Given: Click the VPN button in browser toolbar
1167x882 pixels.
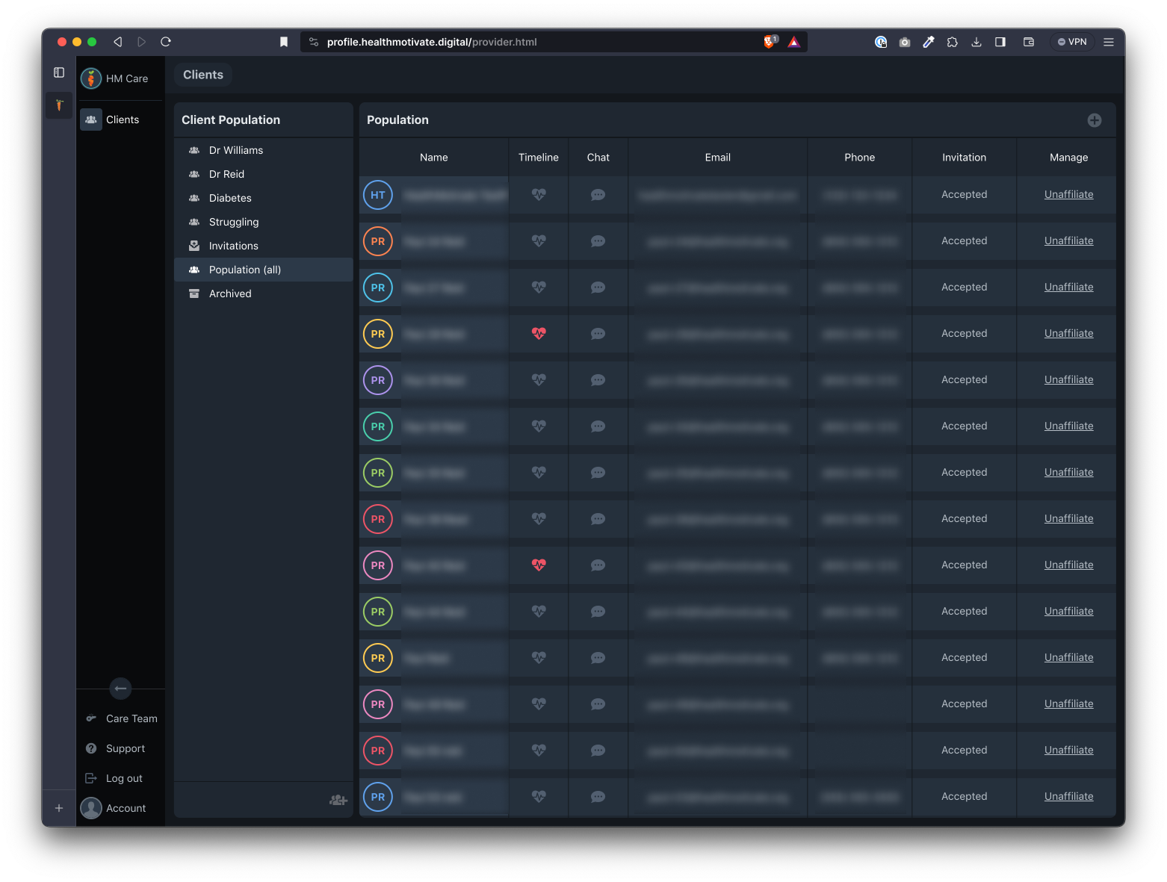Looking at the screenshot, I should (x=1072, y=42).
